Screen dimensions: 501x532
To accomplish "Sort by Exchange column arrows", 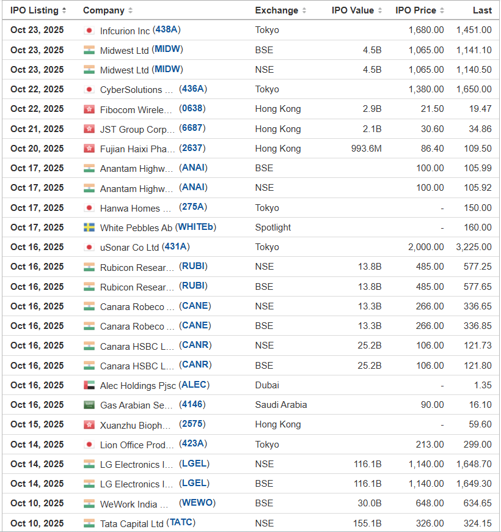I will (x=304, y=10).
